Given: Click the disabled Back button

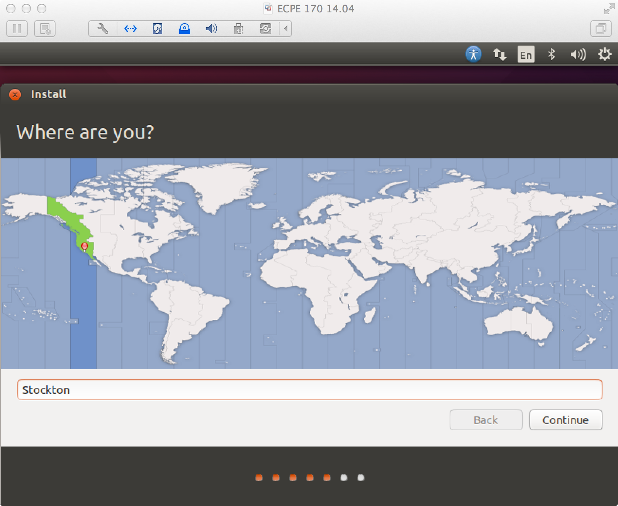Looking at the screenshot, I should click(486, 420).
